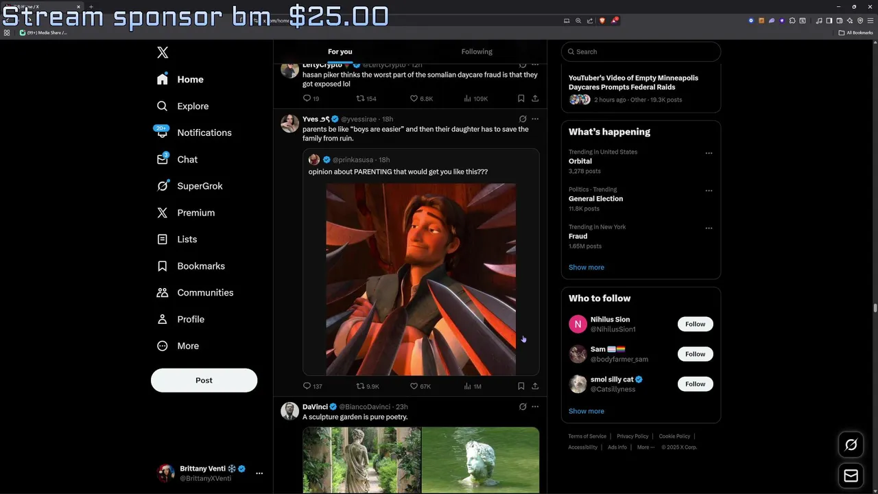Follow Nihilus Sion
The image size is (878, 494).
pos(695,324)
